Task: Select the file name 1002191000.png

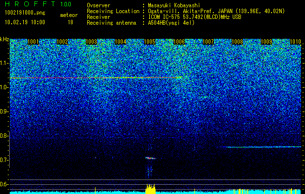Action: [x=25, y=13]
